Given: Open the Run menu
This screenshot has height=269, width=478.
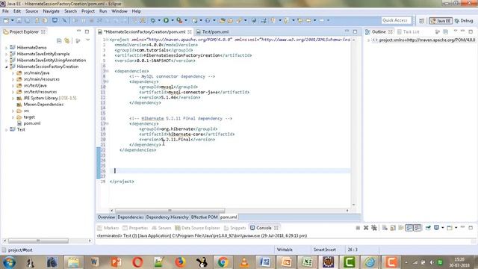Looking at the screenshot, I should coord(103,11).
